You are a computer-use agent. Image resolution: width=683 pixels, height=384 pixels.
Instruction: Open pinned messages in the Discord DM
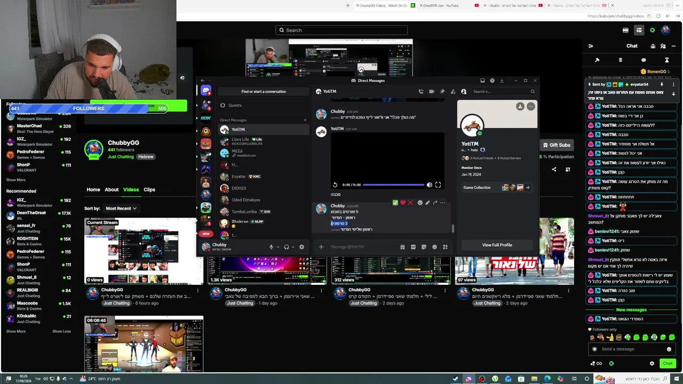pyautogui.click(x=442, y=92)
